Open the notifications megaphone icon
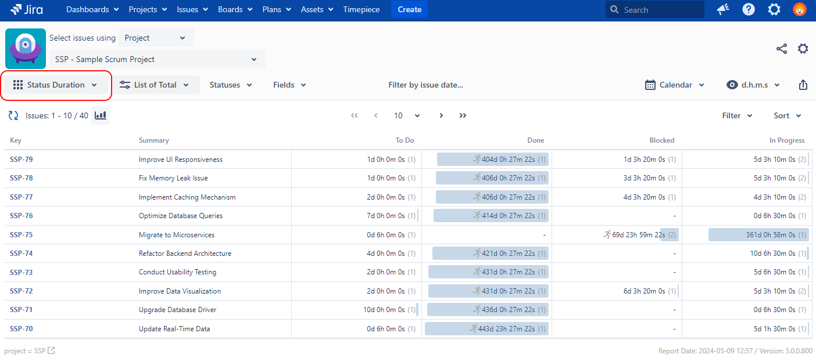The height and width of the screenshot is (362, 816). tap(723, 10)
